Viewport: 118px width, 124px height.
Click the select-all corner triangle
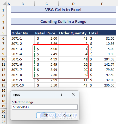click(4, 4)
